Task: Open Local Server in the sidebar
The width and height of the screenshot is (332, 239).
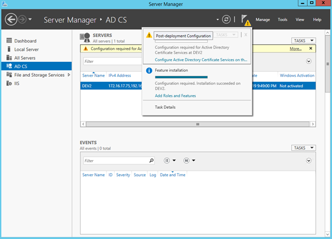Action: click(26, 50)
